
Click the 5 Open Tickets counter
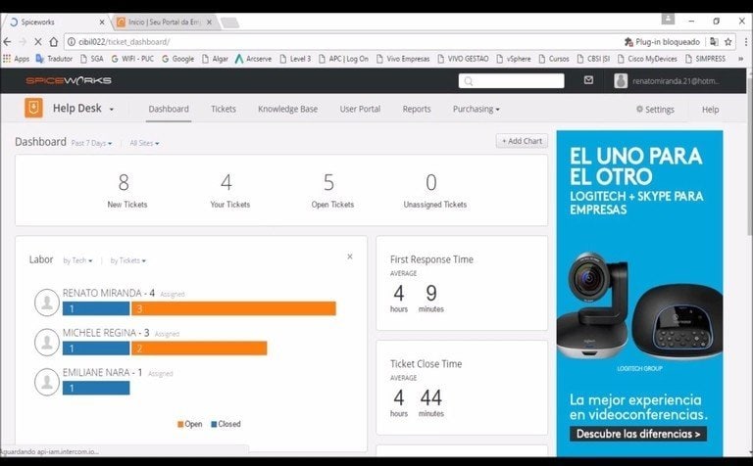click(x=332, y=190)
